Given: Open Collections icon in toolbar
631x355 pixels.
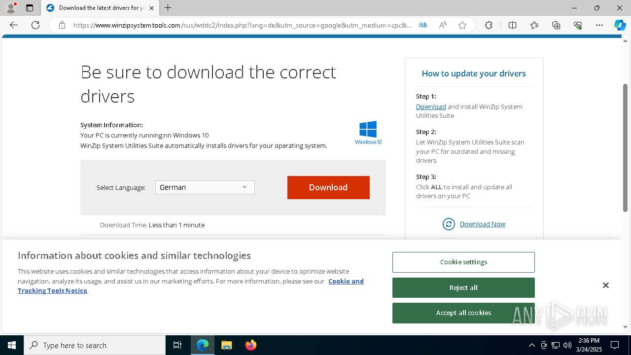Looking at the screenshot, I should [x=556, y=25].
